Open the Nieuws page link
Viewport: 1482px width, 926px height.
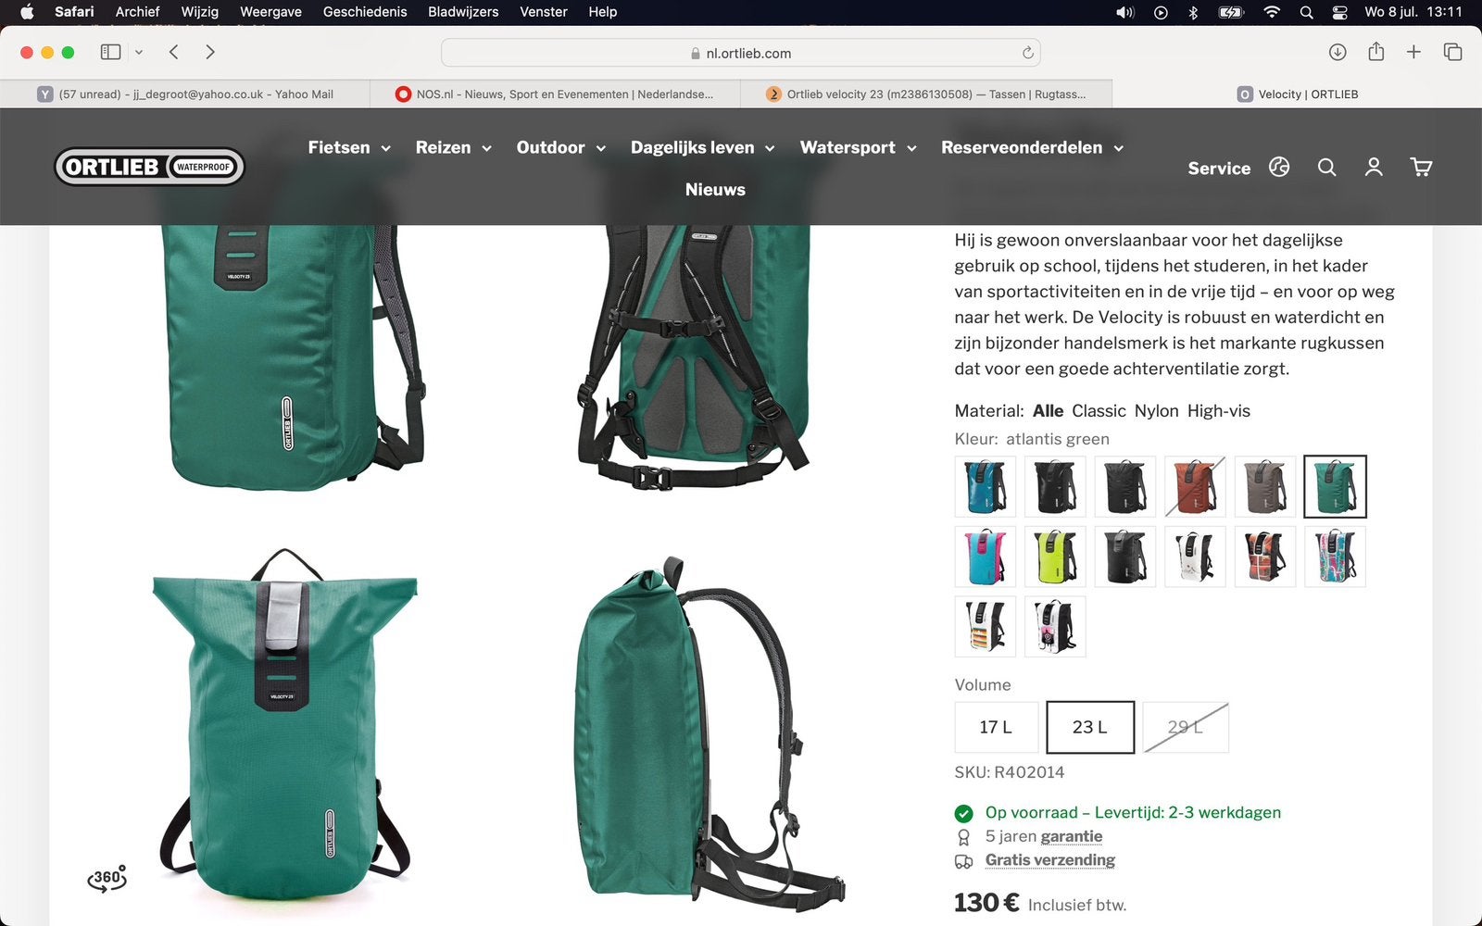click(715, 189)
